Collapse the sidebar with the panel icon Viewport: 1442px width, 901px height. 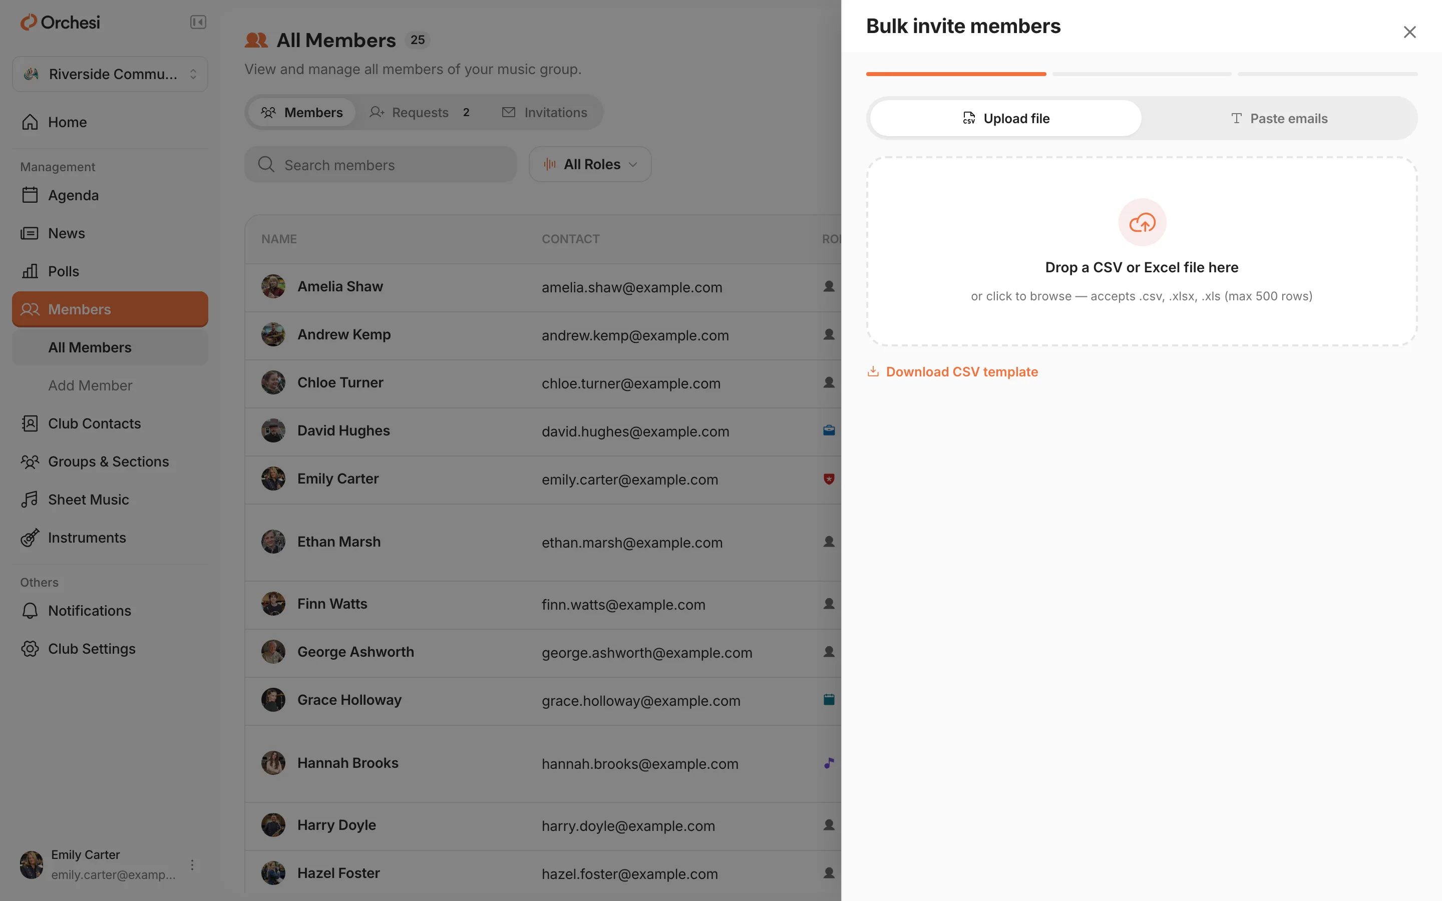[x=198, y=23]
